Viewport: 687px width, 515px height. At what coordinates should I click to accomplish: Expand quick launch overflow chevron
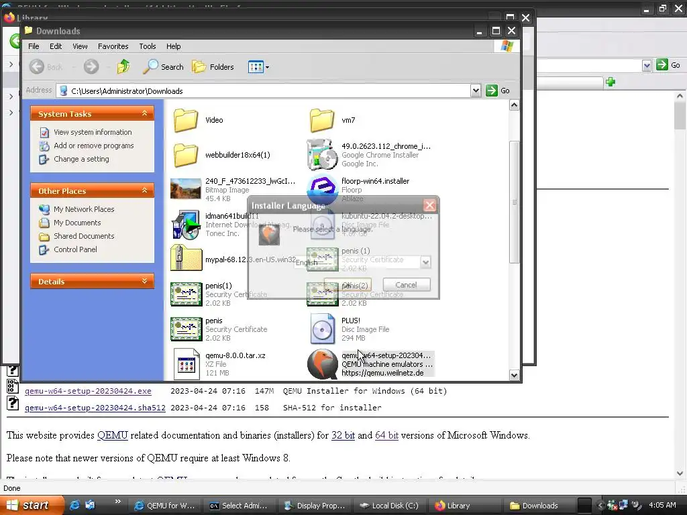click(x=117, y=502)
